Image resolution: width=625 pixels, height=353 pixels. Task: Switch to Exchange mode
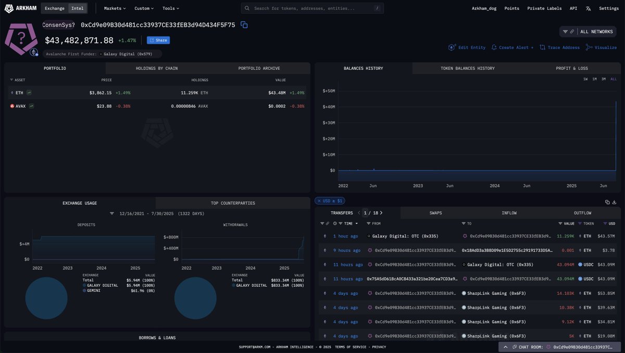tap(55, 8)
